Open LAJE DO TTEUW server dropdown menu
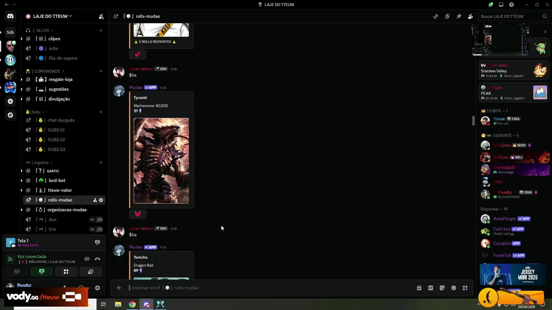Viewport: 552px width, 310px height. click(x=53, y=16)
